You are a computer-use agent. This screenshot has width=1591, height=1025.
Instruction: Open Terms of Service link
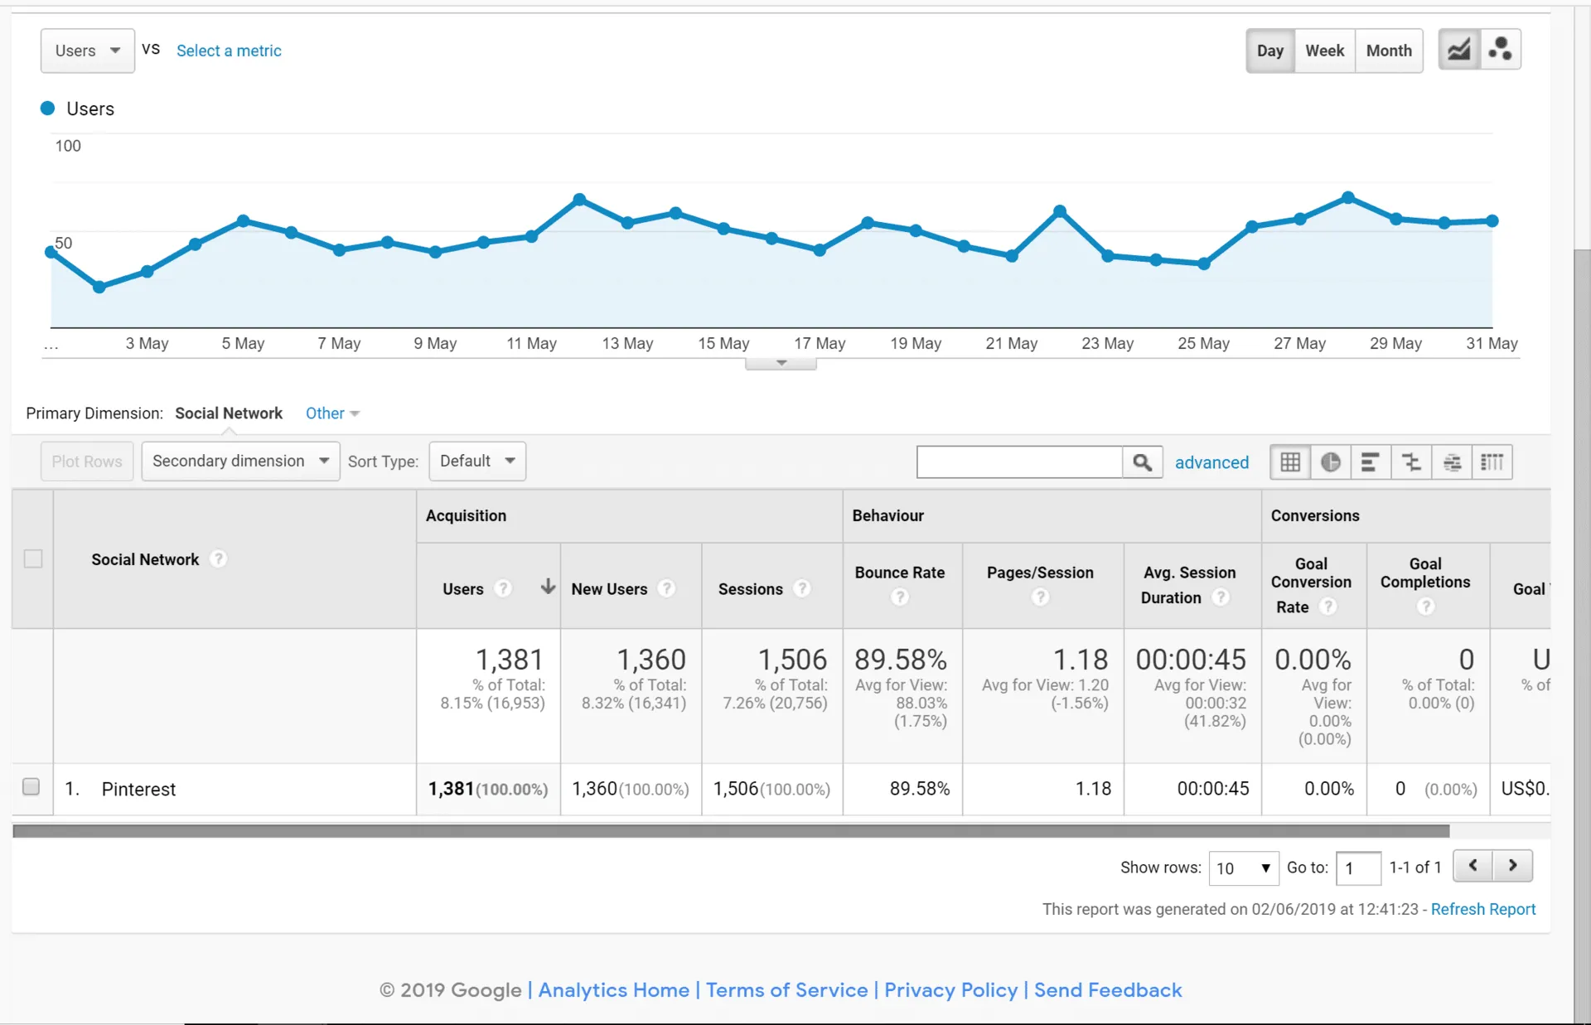[x=787, y=990]
